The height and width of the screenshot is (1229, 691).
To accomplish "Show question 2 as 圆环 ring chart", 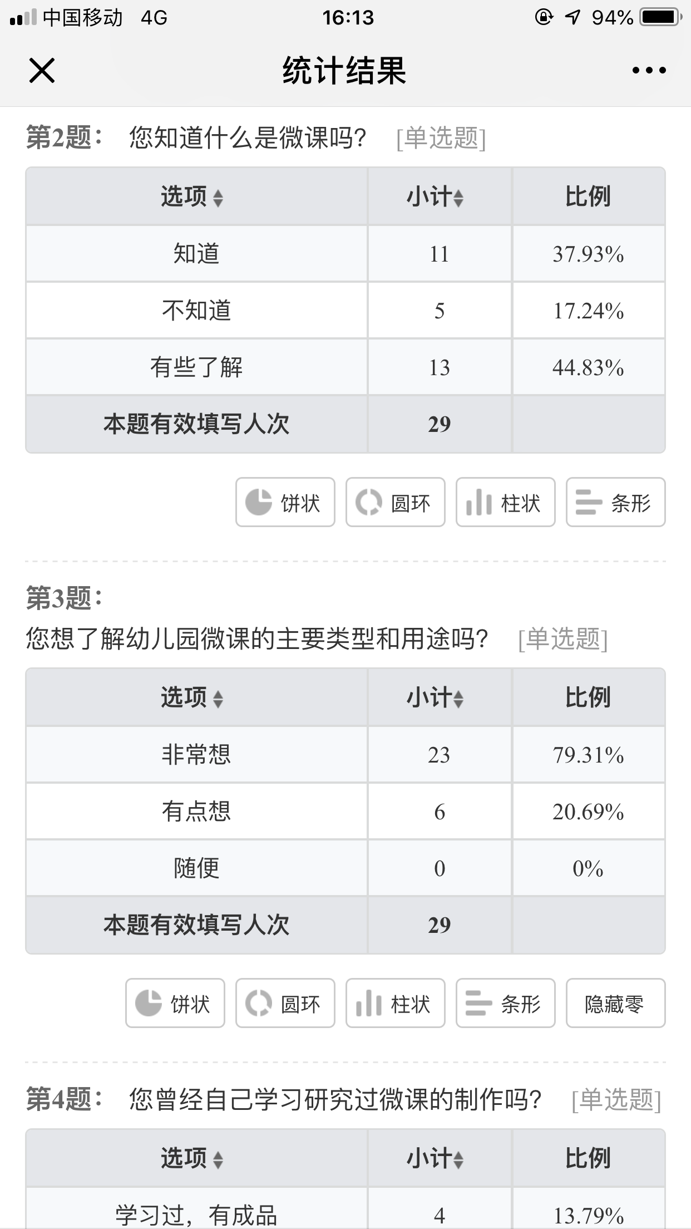I will coord(395,502).
